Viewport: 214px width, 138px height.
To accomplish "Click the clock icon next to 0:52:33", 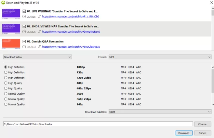I will 24,47.
